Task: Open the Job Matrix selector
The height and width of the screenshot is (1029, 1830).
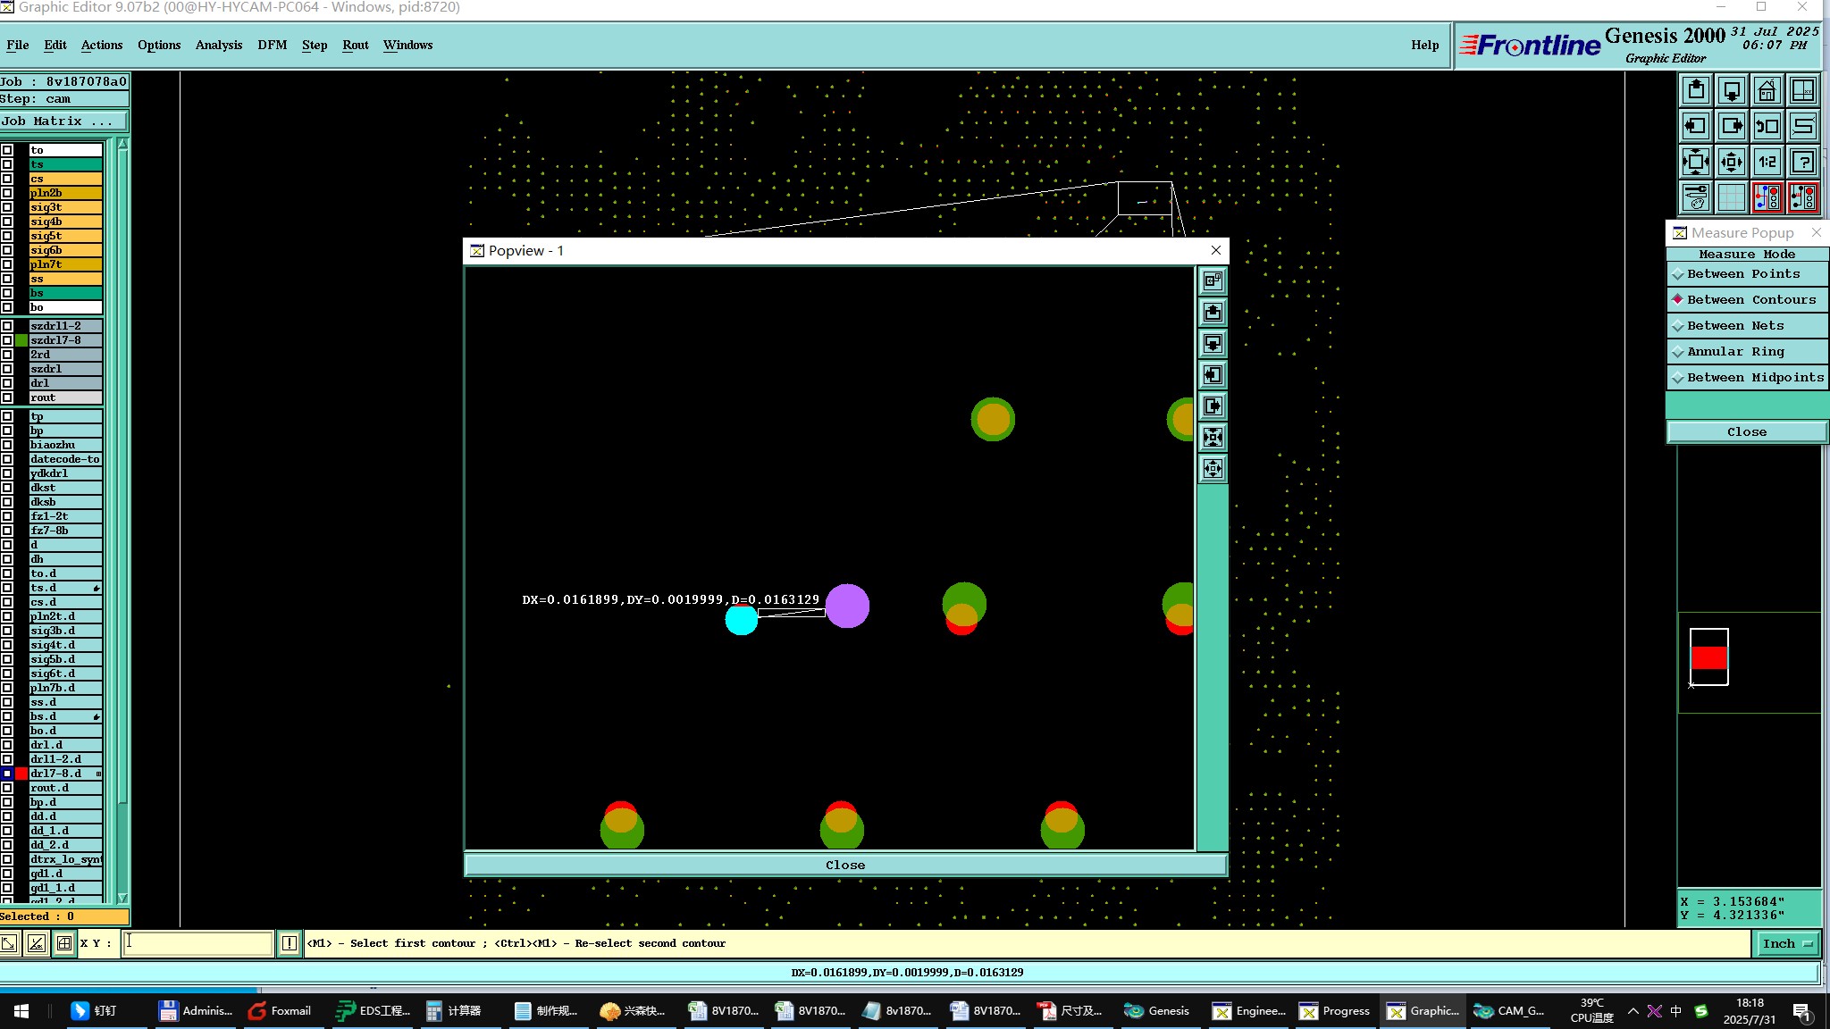Action: coord(63,121)
